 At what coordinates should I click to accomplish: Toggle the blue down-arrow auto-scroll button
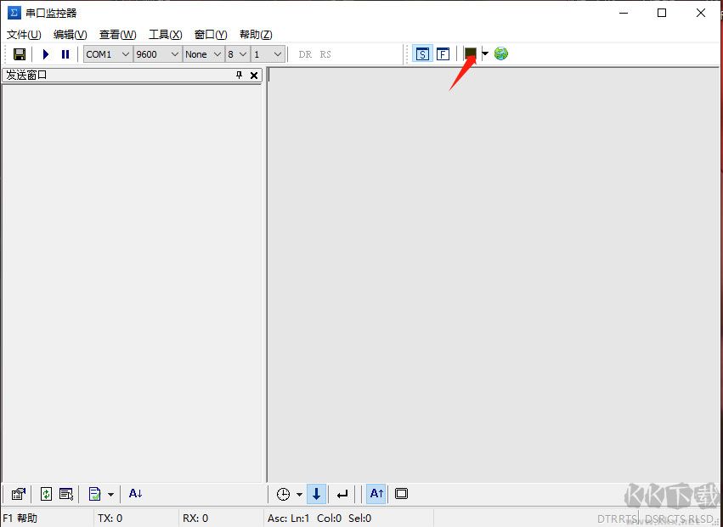316,494
